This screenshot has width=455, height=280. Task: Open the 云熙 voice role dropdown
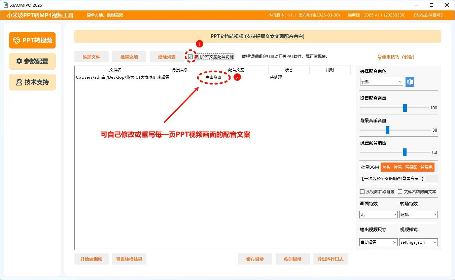tap(381, 82)
